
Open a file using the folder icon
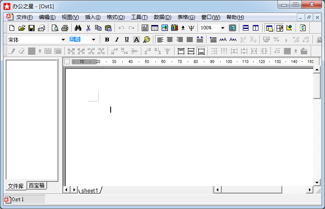click(22, 28)
